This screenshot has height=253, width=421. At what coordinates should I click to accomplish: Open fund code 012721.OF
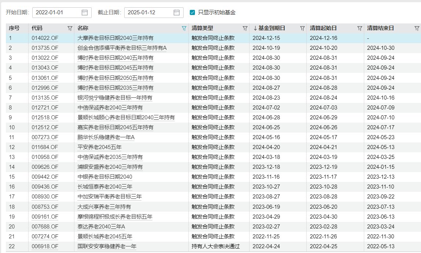(45, 108)
